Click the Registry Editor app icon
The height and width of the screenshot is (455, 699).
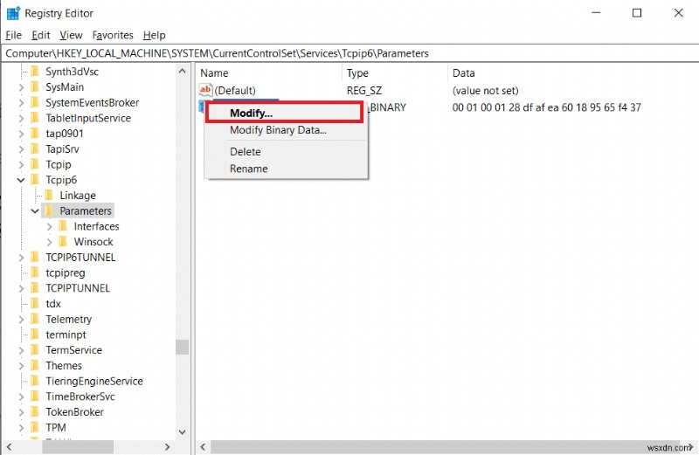[x=13, y=13]
